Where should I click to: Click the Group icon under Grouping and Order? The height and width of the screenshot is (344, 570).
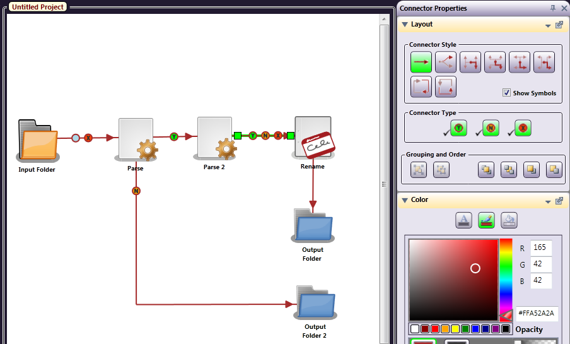419,170
